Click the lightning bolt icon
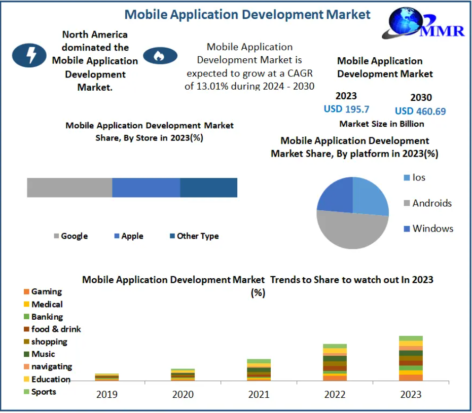This screenshot has width=472, height=413. tap(31, 55)
